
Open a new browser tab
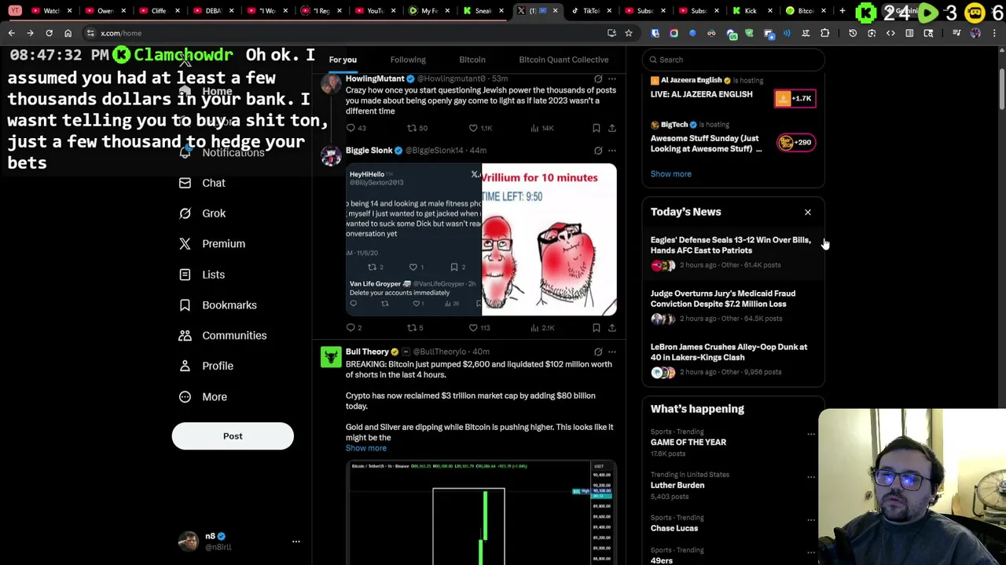[x=842, y=11]
